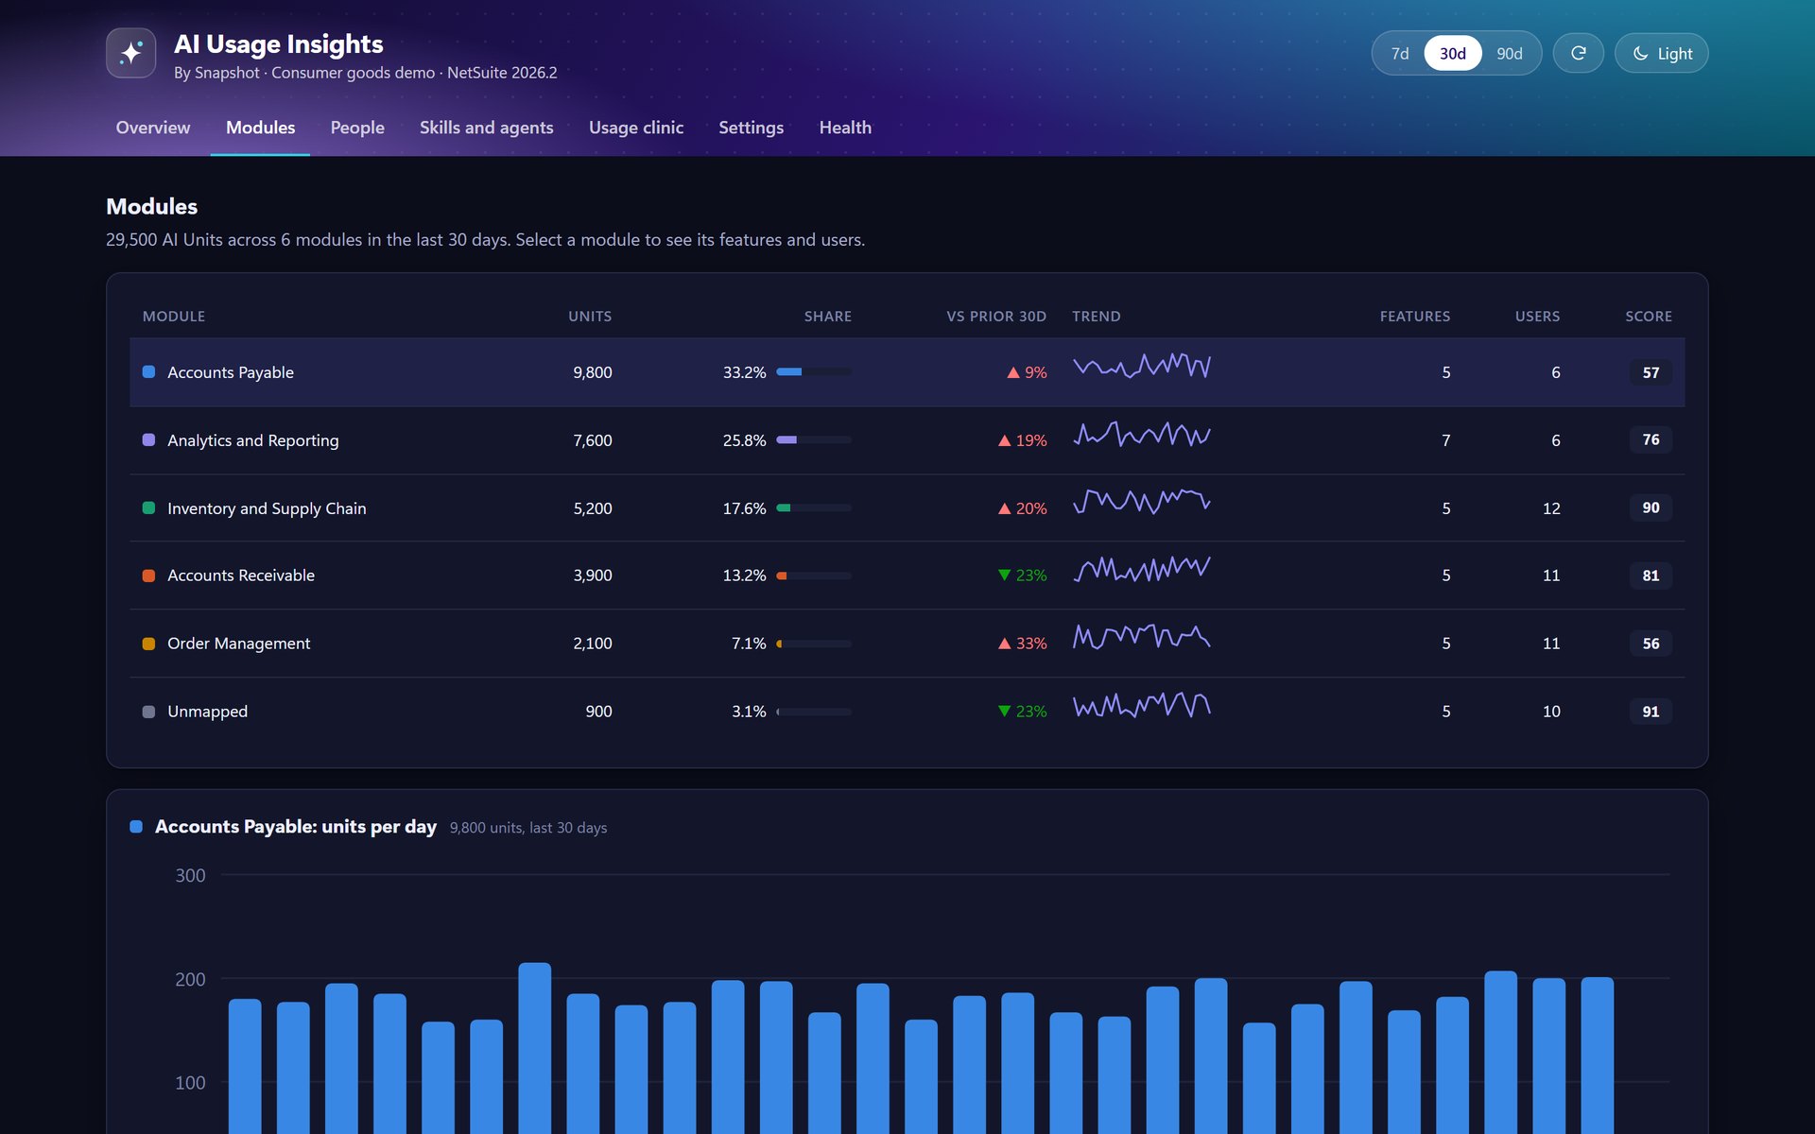Click the SCORE column header
1815x1134 pixels.
pos(1649,317)
